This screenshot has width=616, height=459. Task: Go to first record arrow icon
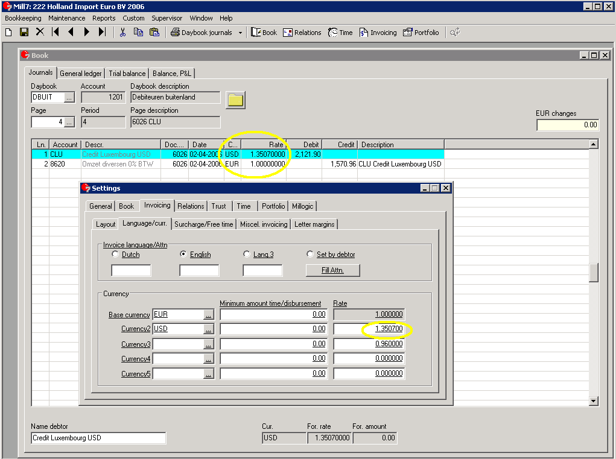[x=56, y=32]
